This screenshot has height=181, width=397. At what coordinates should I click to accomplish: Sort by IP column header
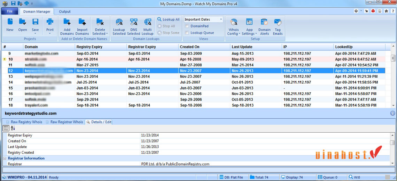coord(308,47)
